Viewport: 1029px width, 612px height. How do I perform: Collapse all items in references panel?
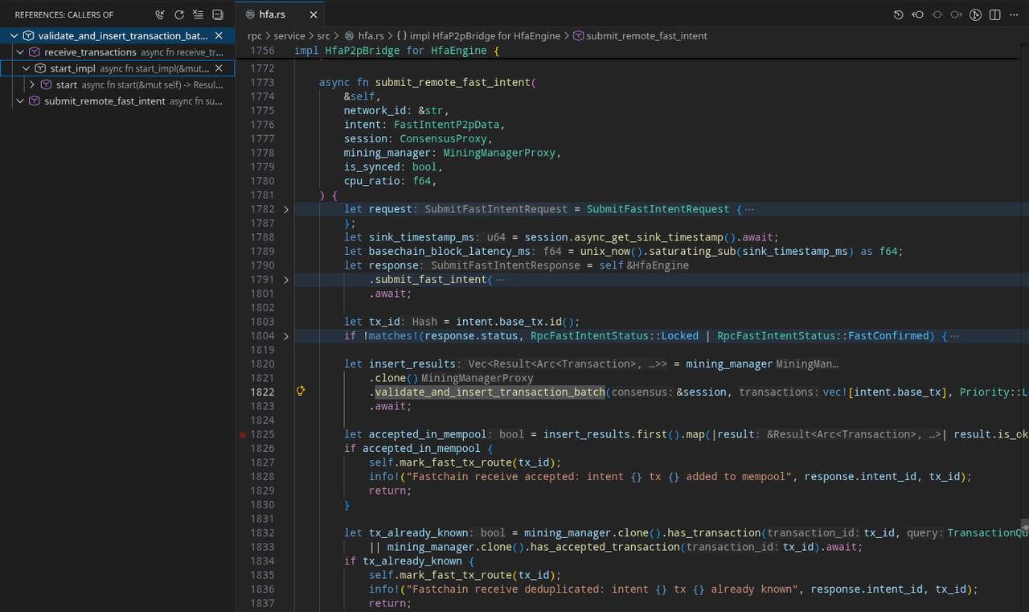[x=217, y=14]
